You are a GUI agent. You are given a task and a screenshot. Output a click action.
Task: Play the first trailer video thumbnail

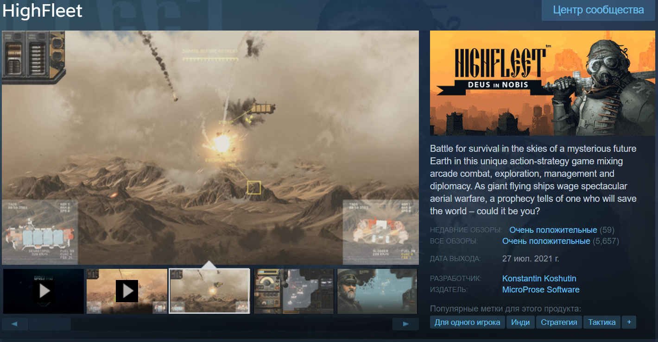click(44, 291)
